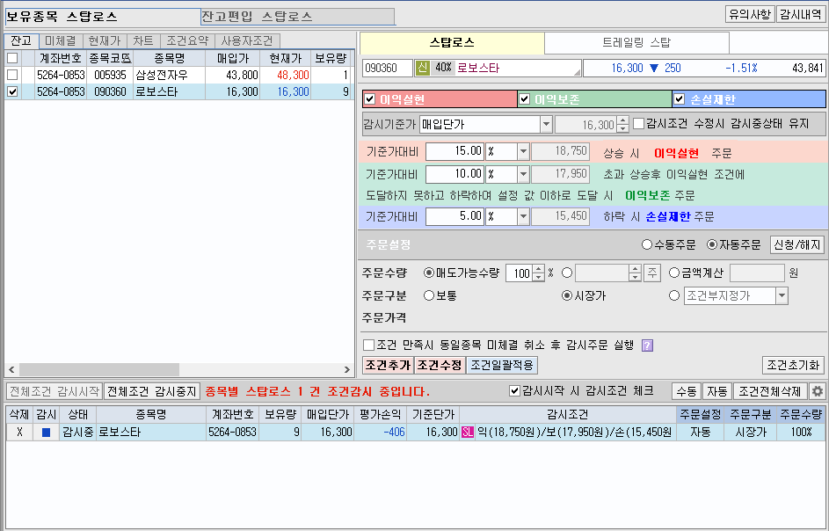Click the 조건초기화 button
The image size is (829, 531).
[x=793, y=365]
